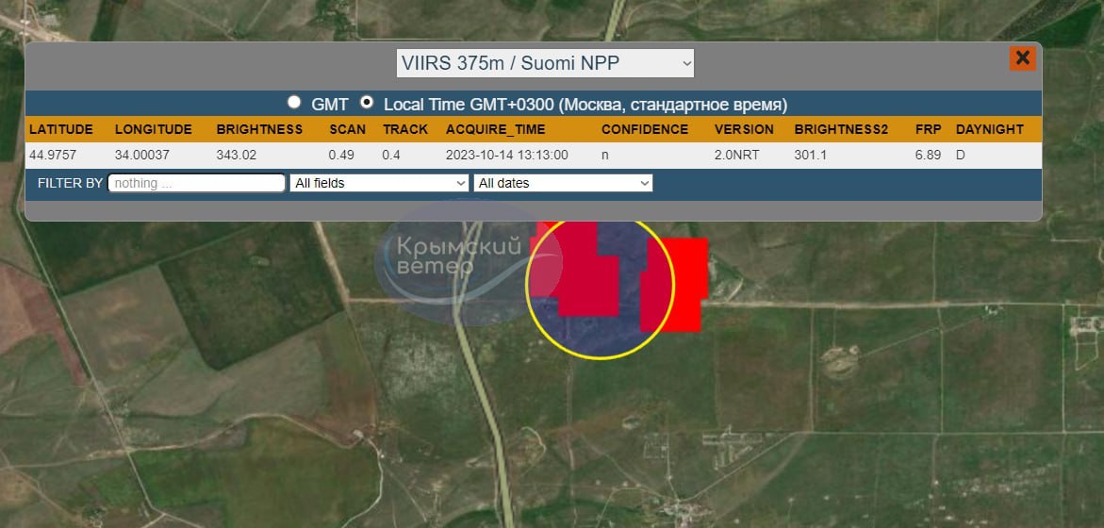Screen dimensions: 1104x528
Task: Click the latitude value 44.9757
Action: pos(53,155)
